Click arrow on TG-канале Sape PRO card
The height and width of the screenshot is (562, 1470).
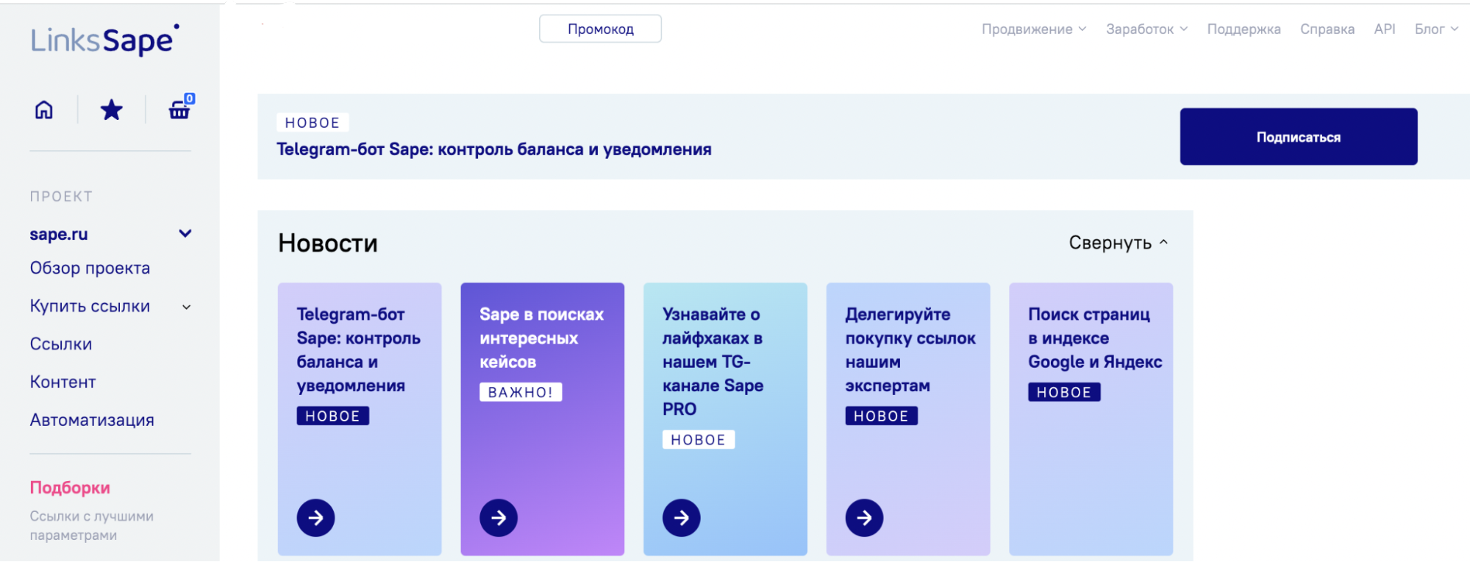coord(681,518)
